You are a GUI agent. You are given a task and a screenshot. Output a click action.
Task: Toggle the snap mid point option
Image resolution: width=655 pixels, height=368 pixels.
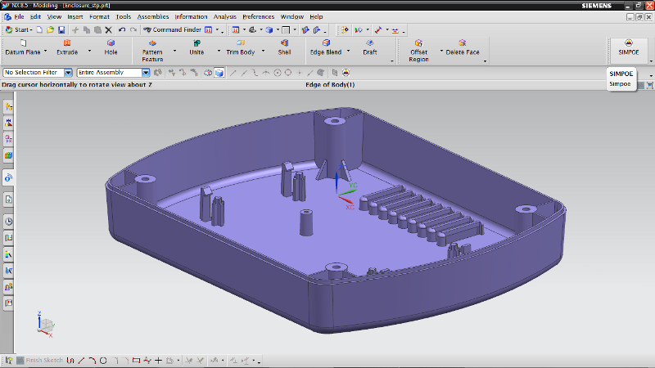[244, 73]
